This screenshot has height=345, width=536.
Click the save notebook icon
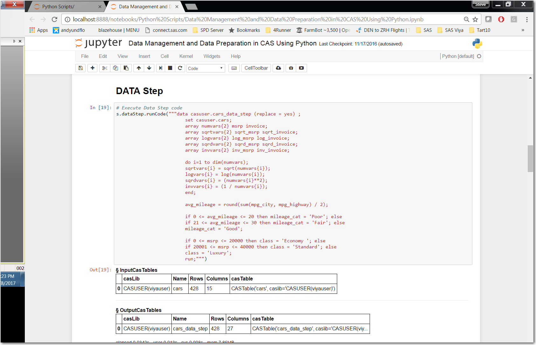point(80,68)
